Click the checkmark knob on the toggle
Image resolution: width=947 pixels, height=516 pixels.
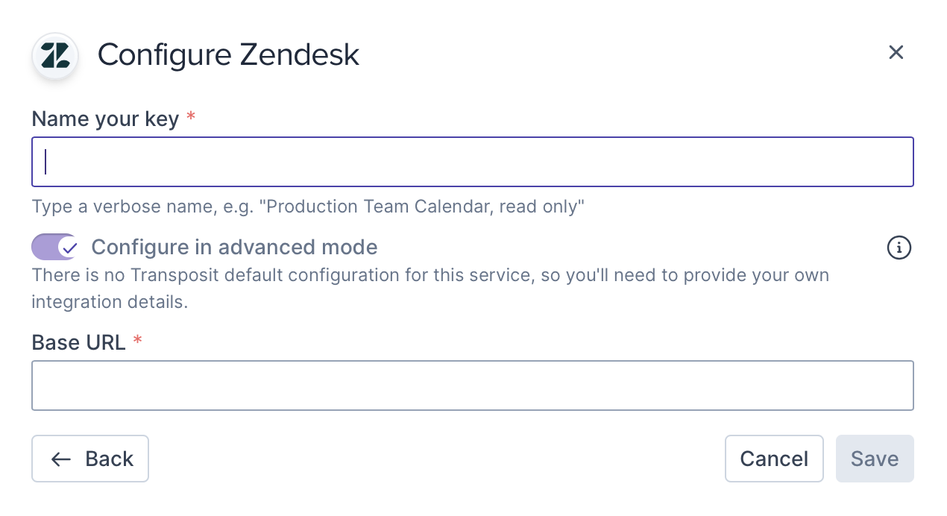(69, 247)
